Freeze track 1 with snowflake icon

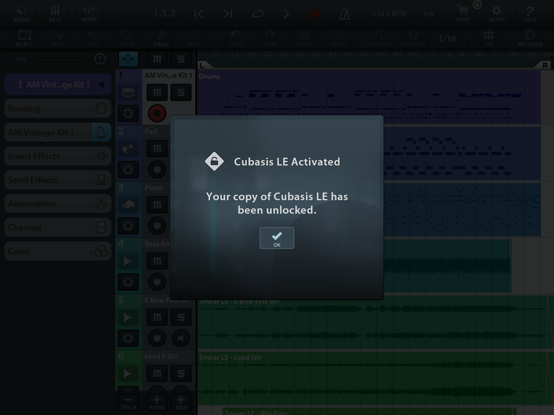(128, 113)
